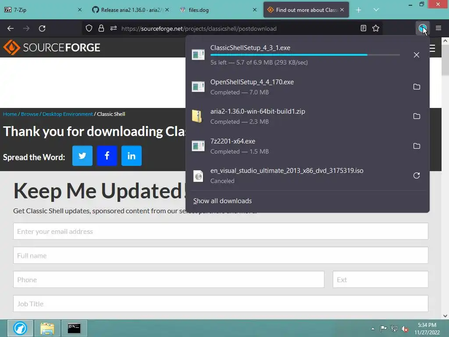Retry the canceled Visual Studio ISO download
This screenshot has height=337, width=449.
coord(417,176)
